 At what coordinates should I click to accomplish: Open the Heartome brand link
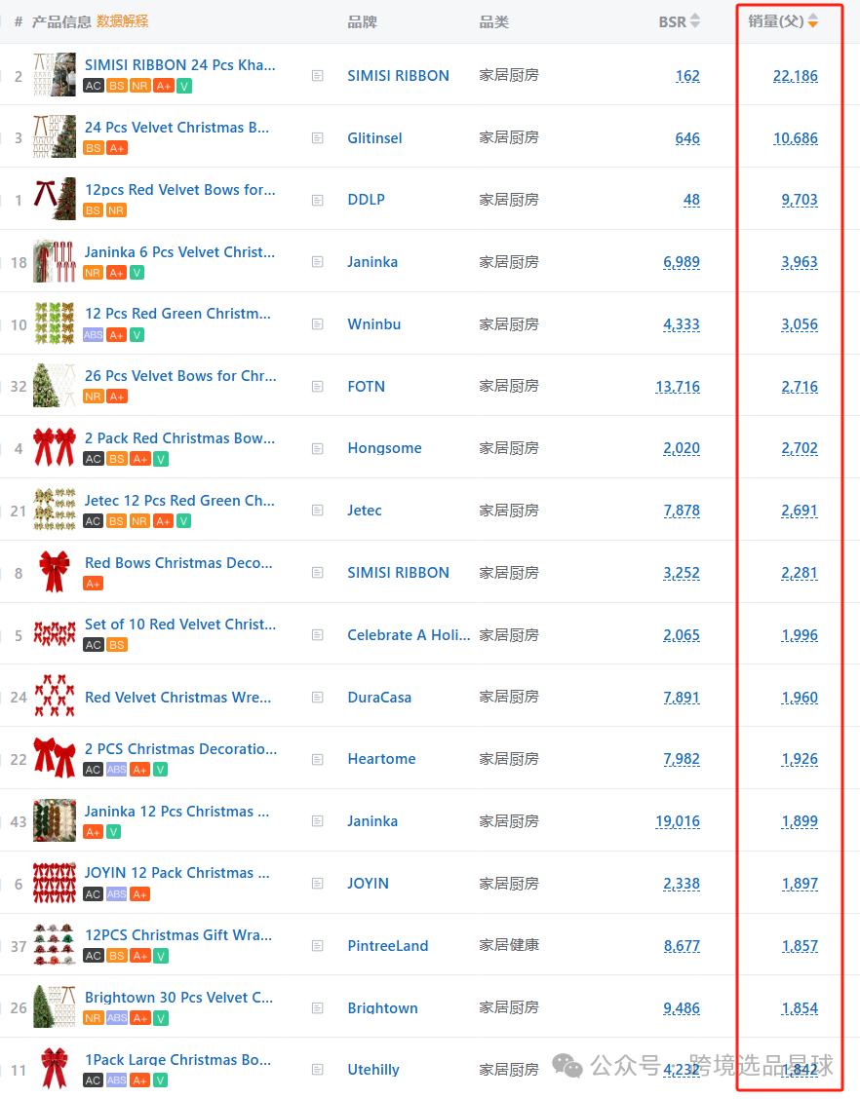(381, 759)
